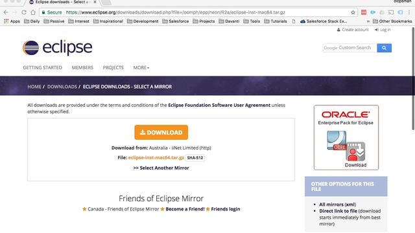Click the SHA-512 checksum button
415x233 pixels.
(195, 158)
